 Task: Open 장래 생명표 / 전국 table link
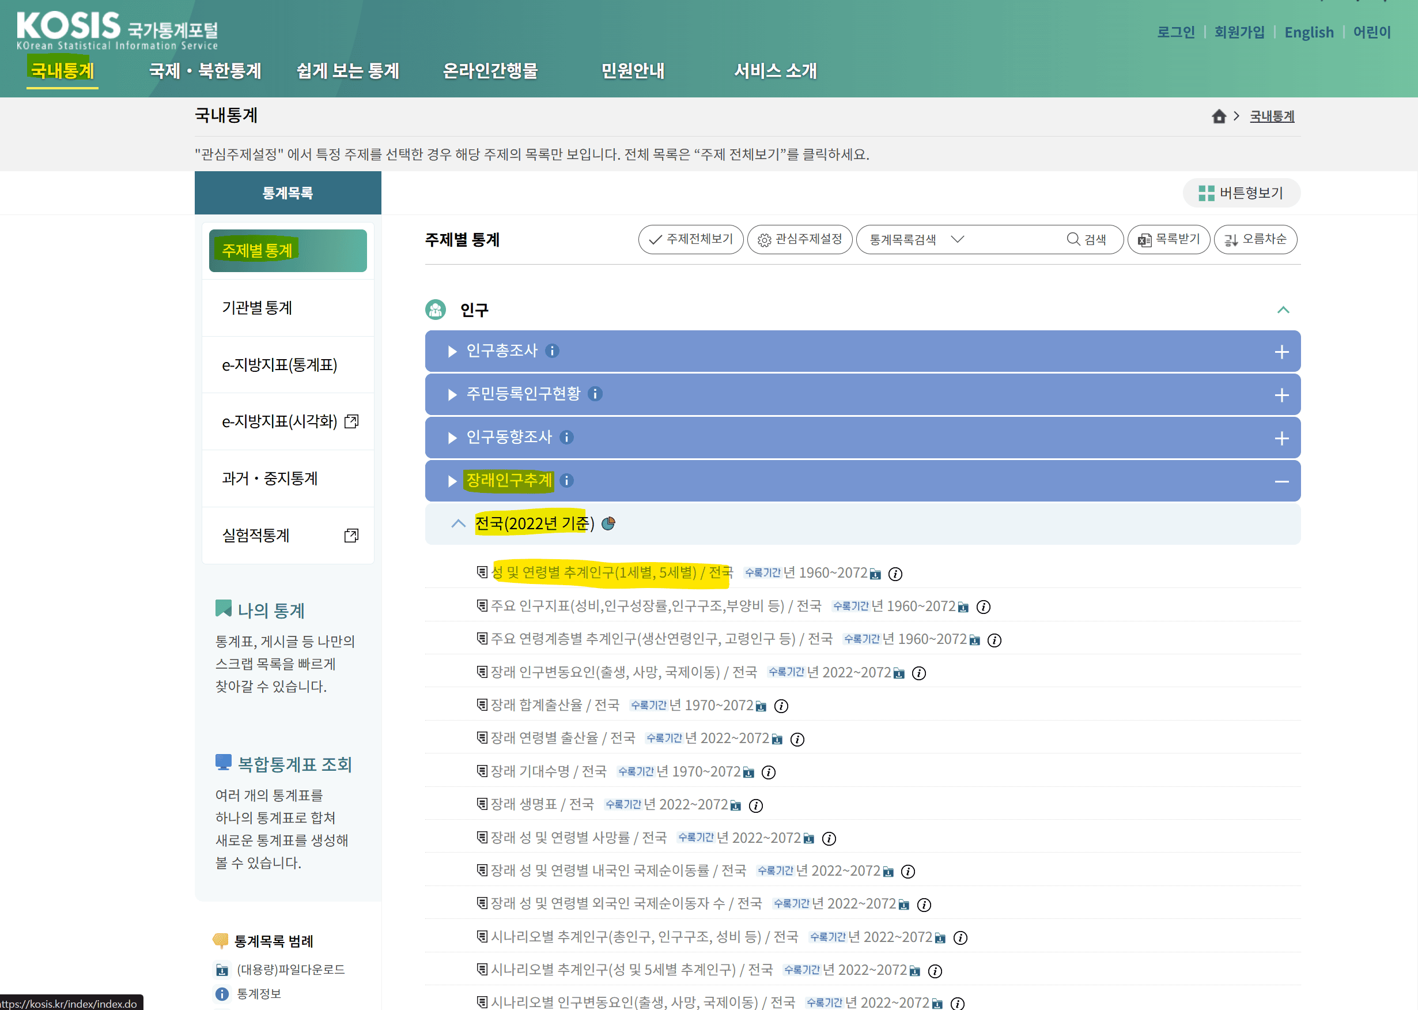(x=542, y=805)
